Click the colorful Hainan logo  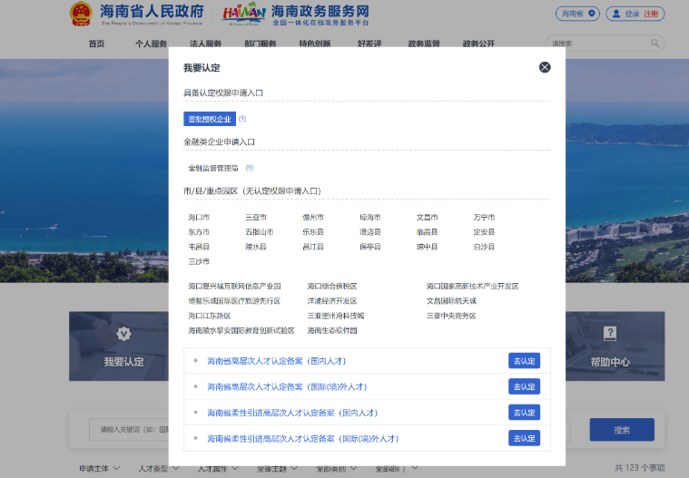[x=245, y=14]
